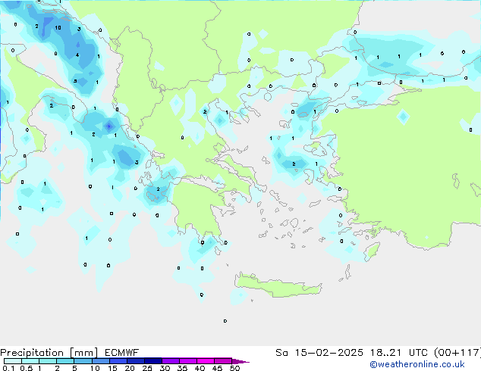Click the '15' legend scale label
This screenshot has width=481, height=371.
[x=112, y=368]
